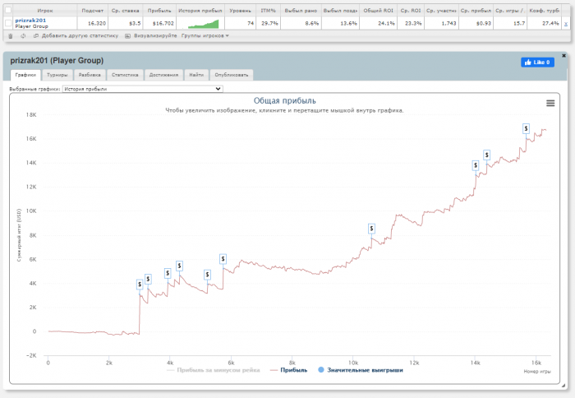
Task: Click the last significant win marker near 16K
Action: click(x=527, y=128)
